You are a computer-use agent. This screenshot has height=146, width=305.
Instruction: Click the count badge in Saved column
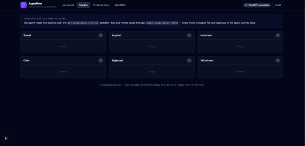point(101,36)
